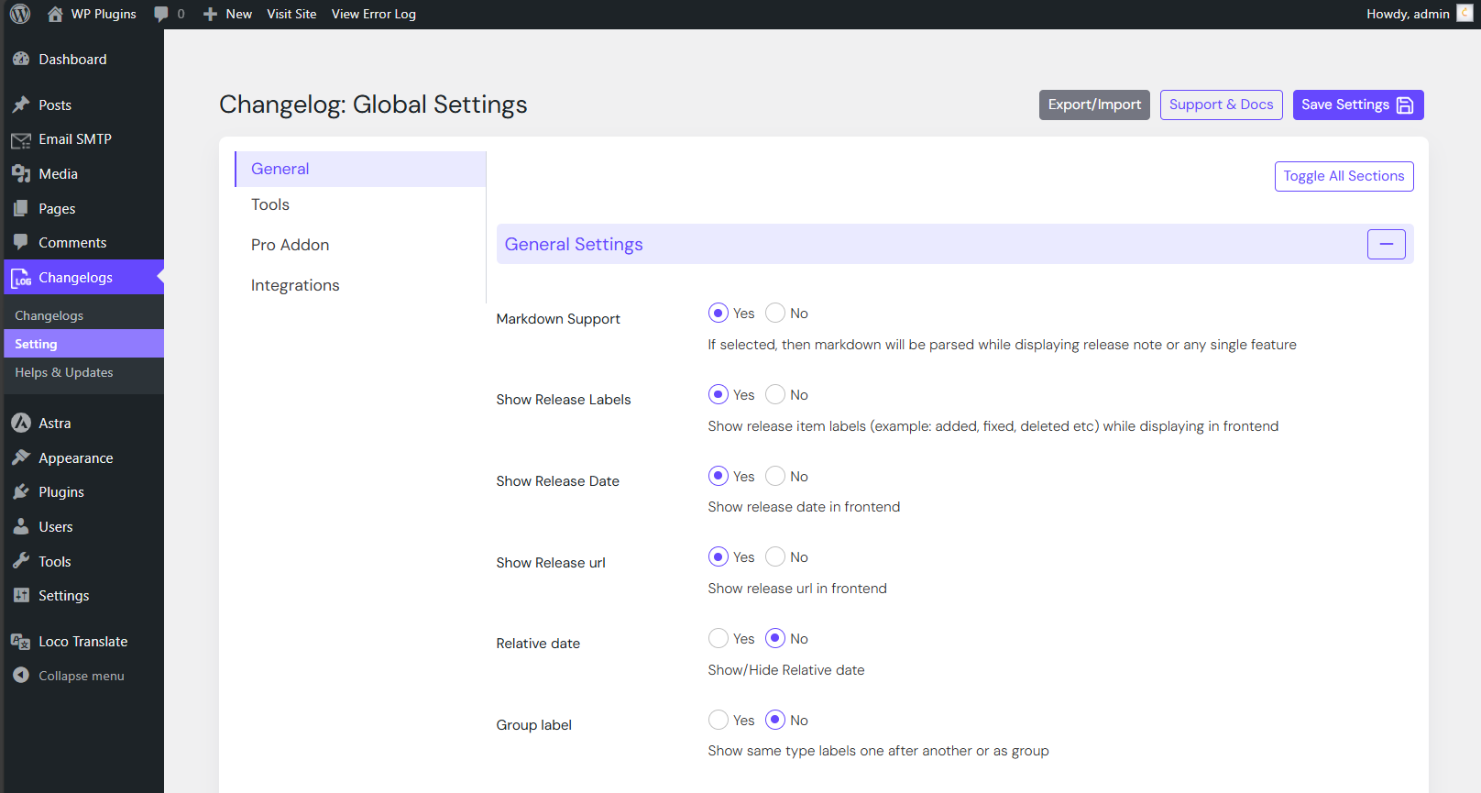This screenshot has height=793, width=1481.
Task: Open the comments bubble icon in admin bar
Action: tap(161, 14)
